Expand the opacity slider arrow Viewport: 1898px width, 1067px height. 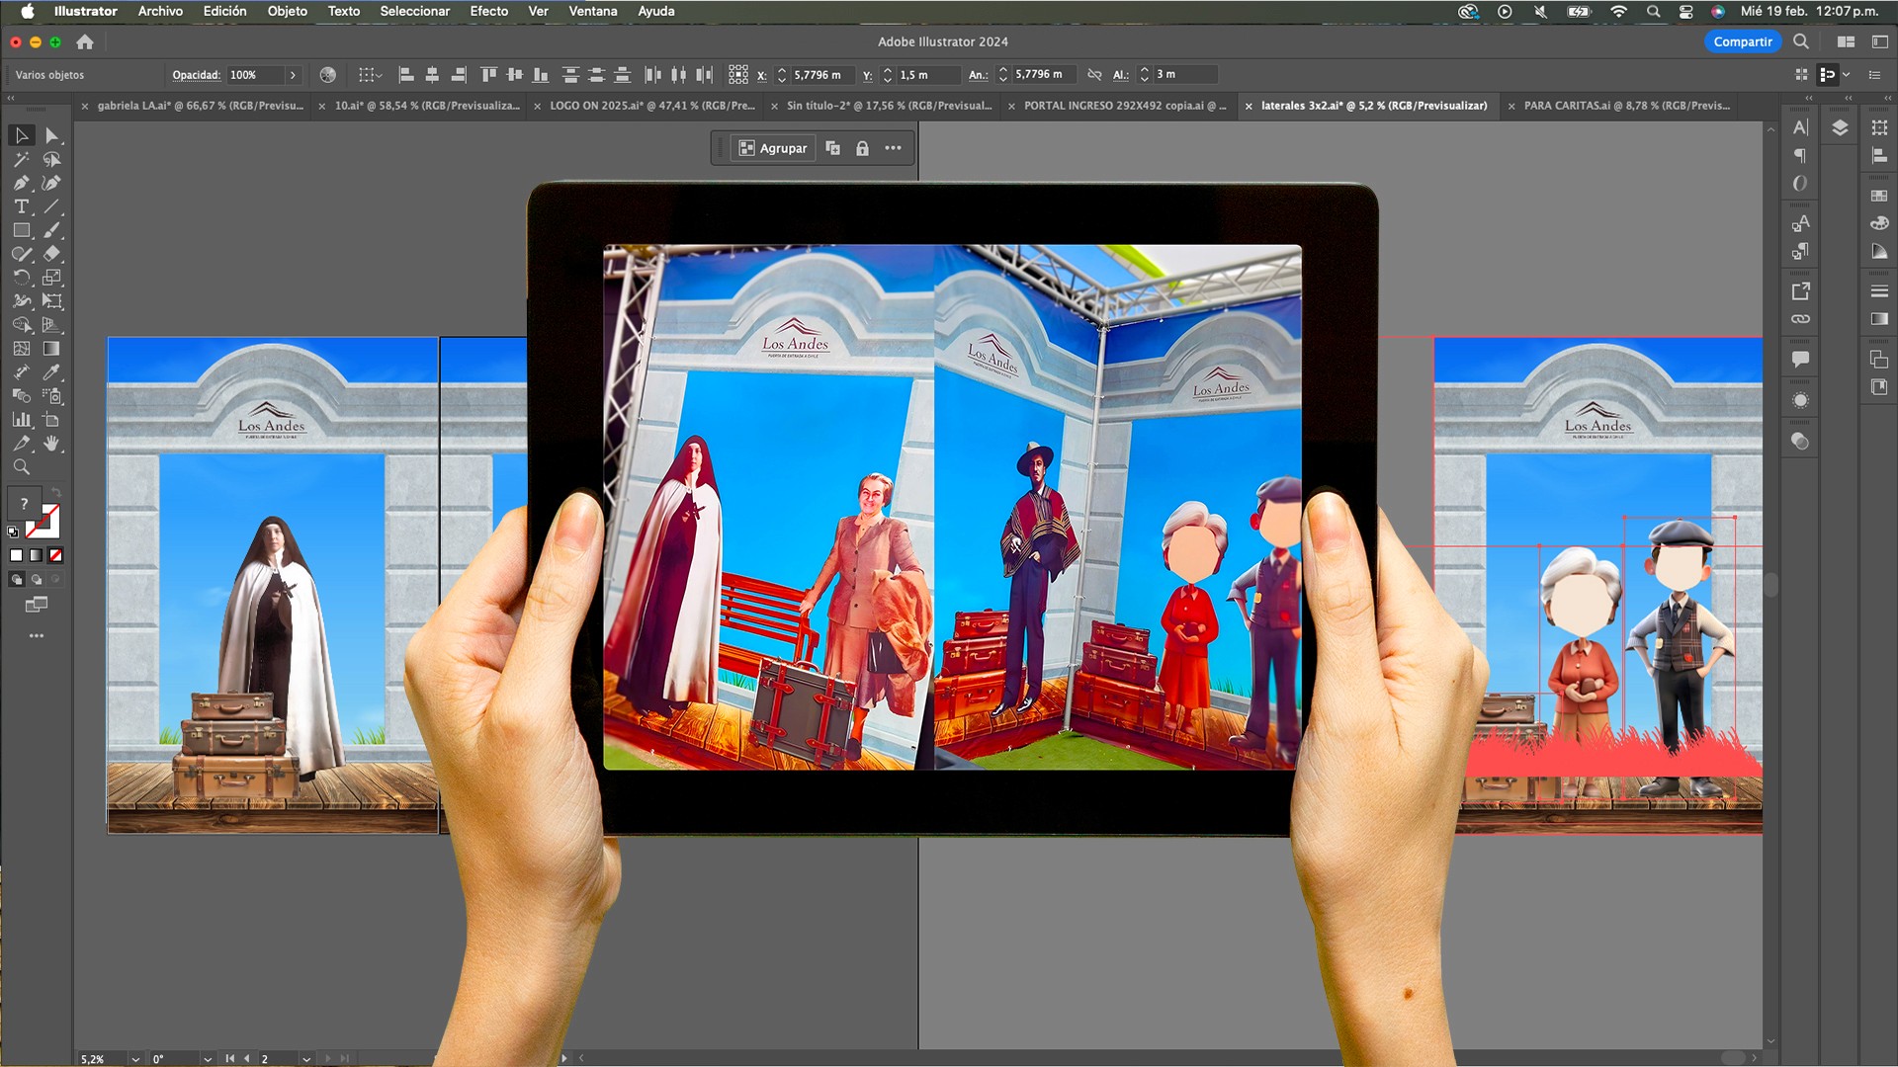[x=293, y=75]
